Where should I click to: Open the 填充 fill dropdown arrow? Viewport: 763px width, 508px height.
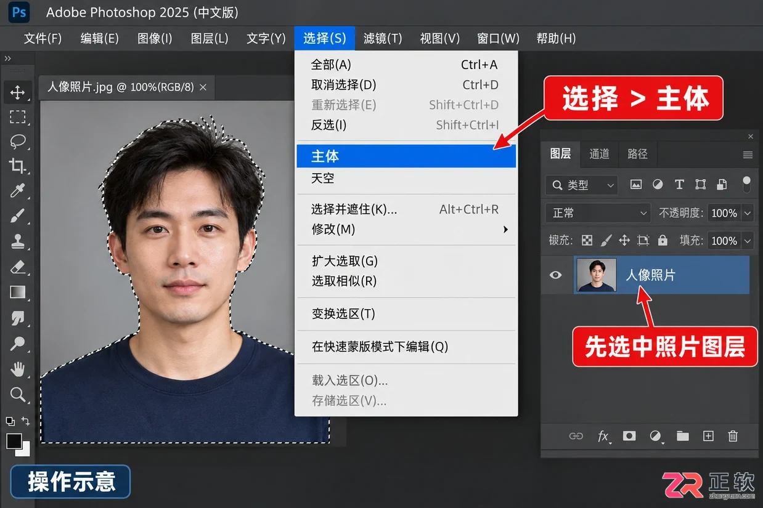point(748,241)
